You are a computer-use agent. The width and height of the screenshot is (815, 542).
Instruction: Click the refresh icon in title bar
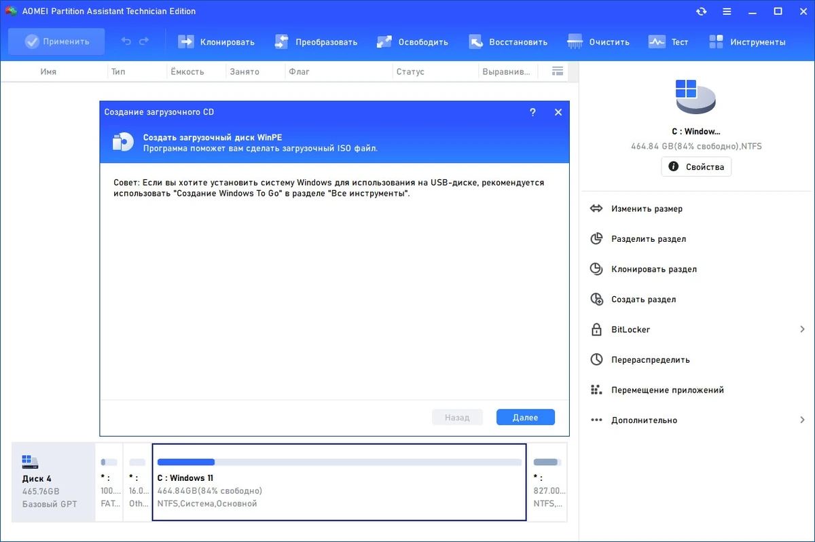[x=701, y=12]
